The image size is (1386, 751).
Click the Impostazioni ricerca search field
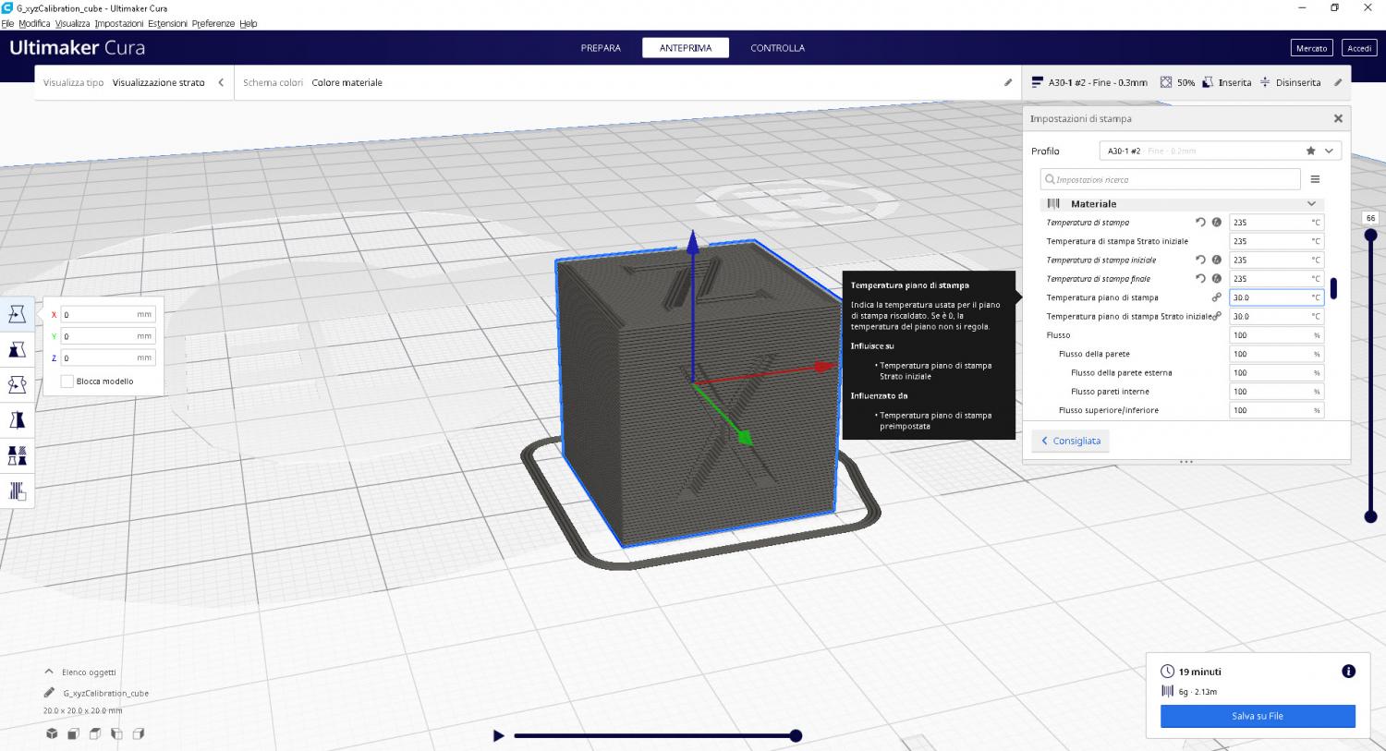pyautogui.click(x=1171, y=179)
